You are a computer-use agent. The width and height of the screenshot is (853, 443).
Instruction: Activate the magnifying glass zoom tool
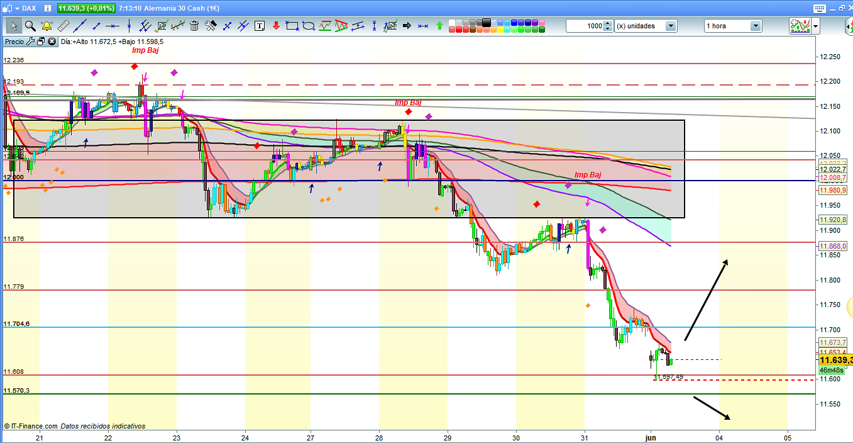coord(30,26)
